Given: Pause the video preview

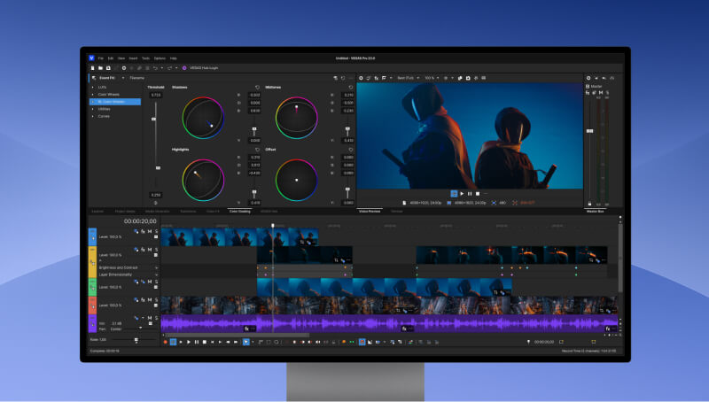Looking at the screenshot, I should tap(470, 194).
